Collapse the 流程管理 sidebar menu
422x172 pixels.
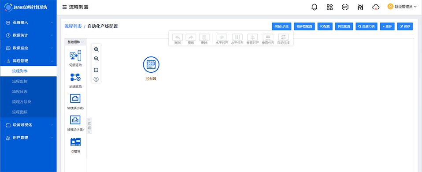[x=28, y=61]
